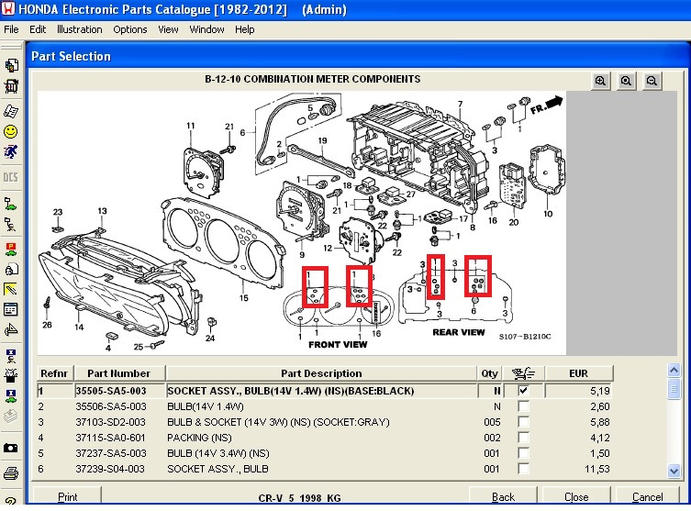The image size is (691, 511).
Task: Click the rabbit-in-hat wizard icon
Action: (11, 375)
